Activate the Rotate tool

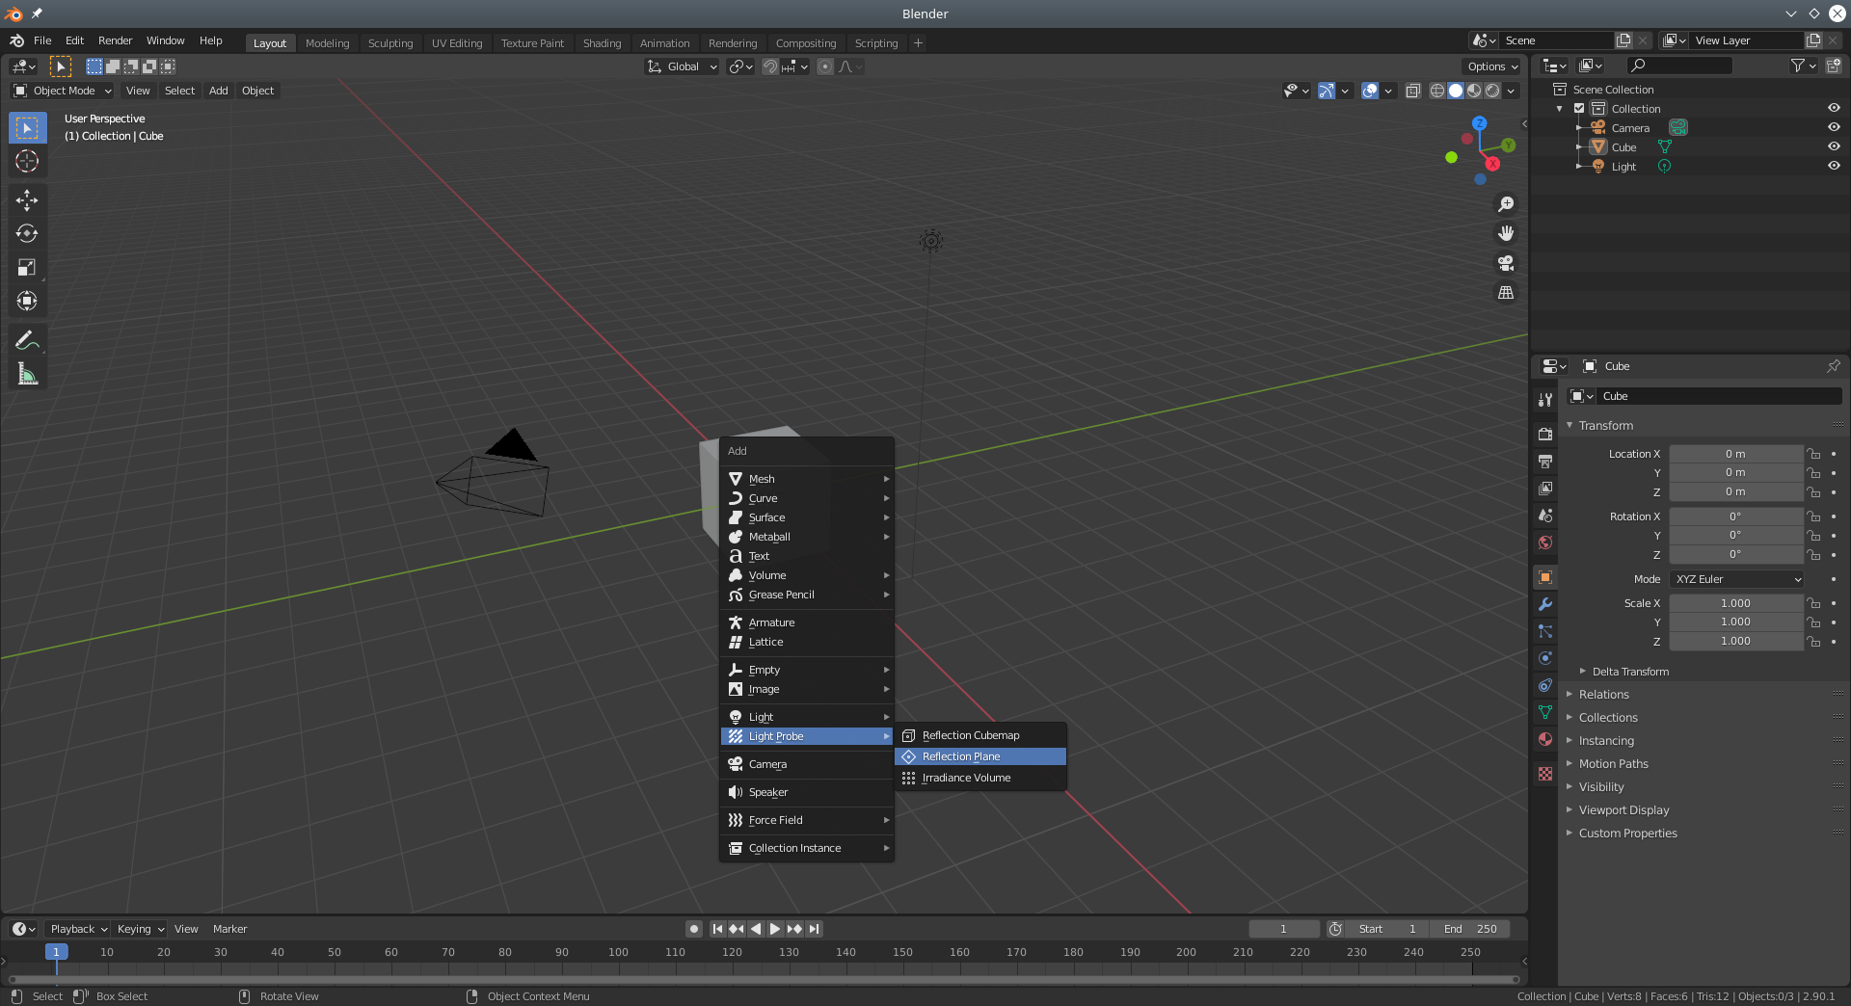pyautogui.click(x=27, y=233)
